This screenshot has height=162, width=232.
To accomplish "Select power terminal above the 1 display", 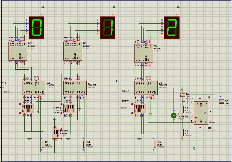I will click(114, 7).
